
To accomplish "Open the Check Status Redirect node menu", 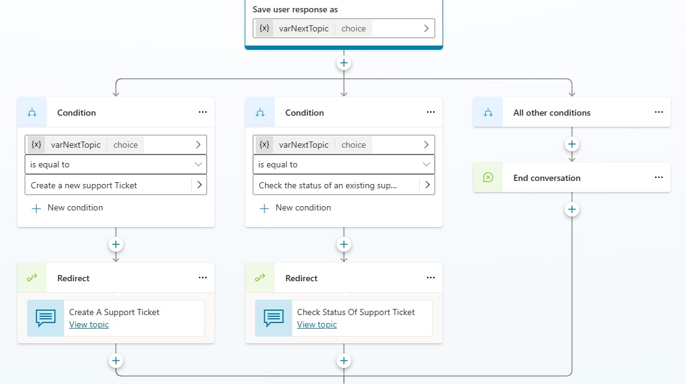I will click(431, 278).
